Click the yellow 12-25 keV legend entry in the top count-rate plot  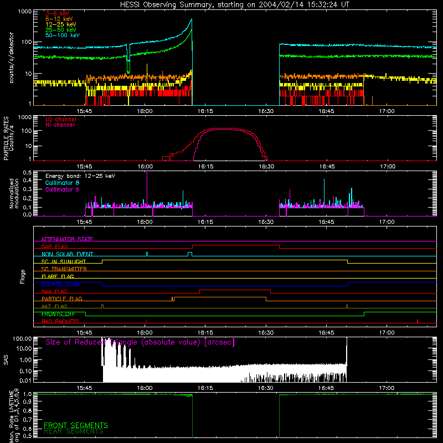coord(60,24)
